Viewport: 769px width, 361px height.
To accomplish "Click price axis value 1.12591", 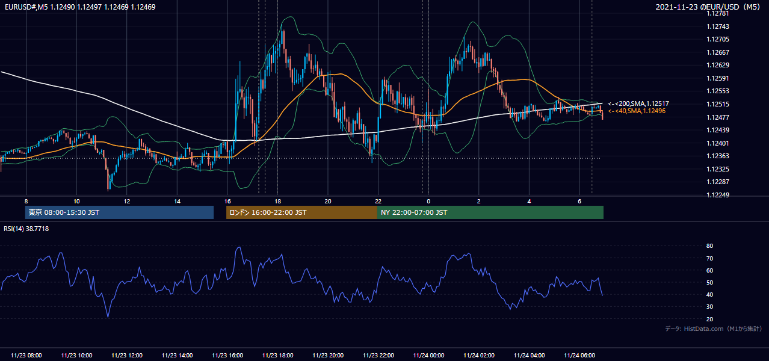I will [717, 78].
